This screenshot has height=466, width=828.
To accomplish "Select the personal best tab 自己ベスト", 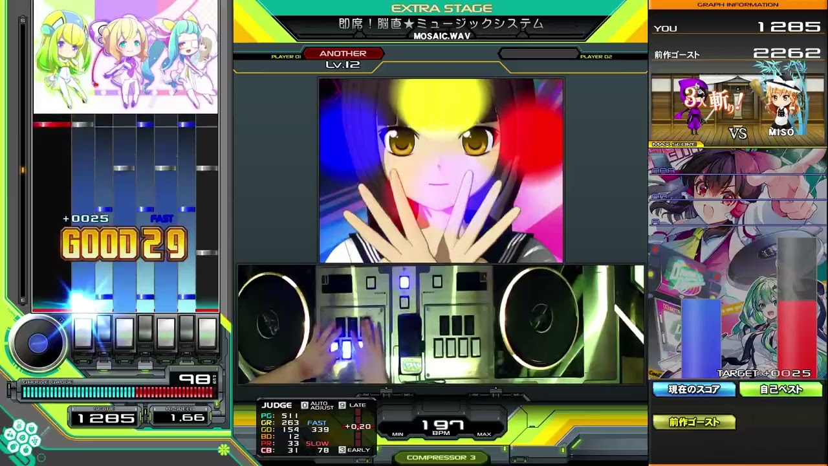I will pyautogui.click(x=781, y=390).
